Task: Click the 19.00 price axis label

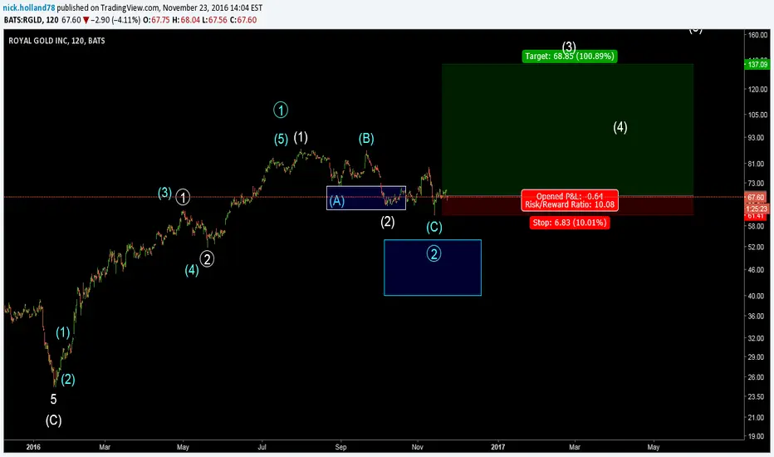Action: [x=756, y=437]
